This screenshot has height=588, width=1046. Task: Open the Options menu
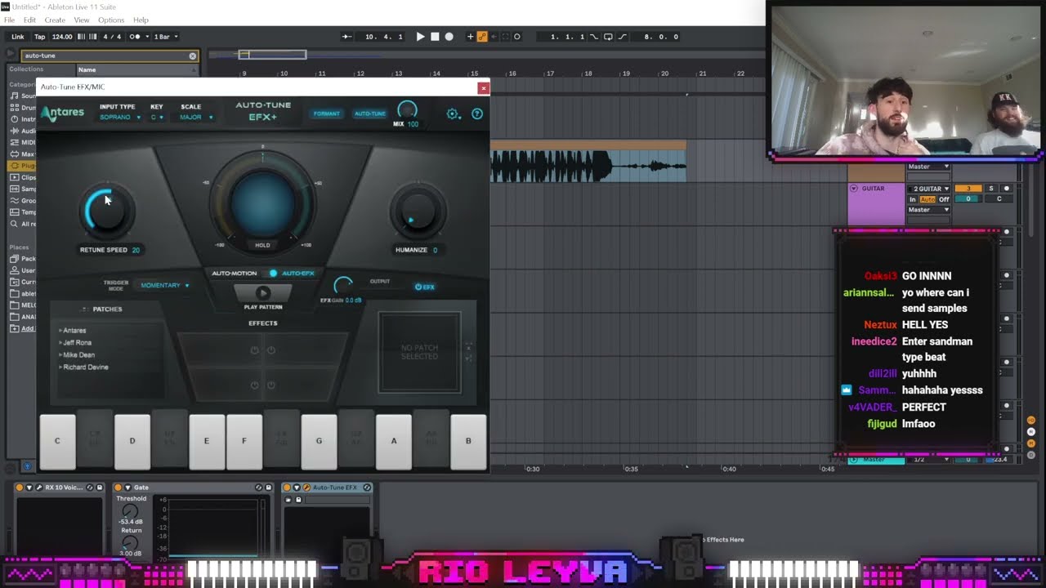[x=111, y=20]
